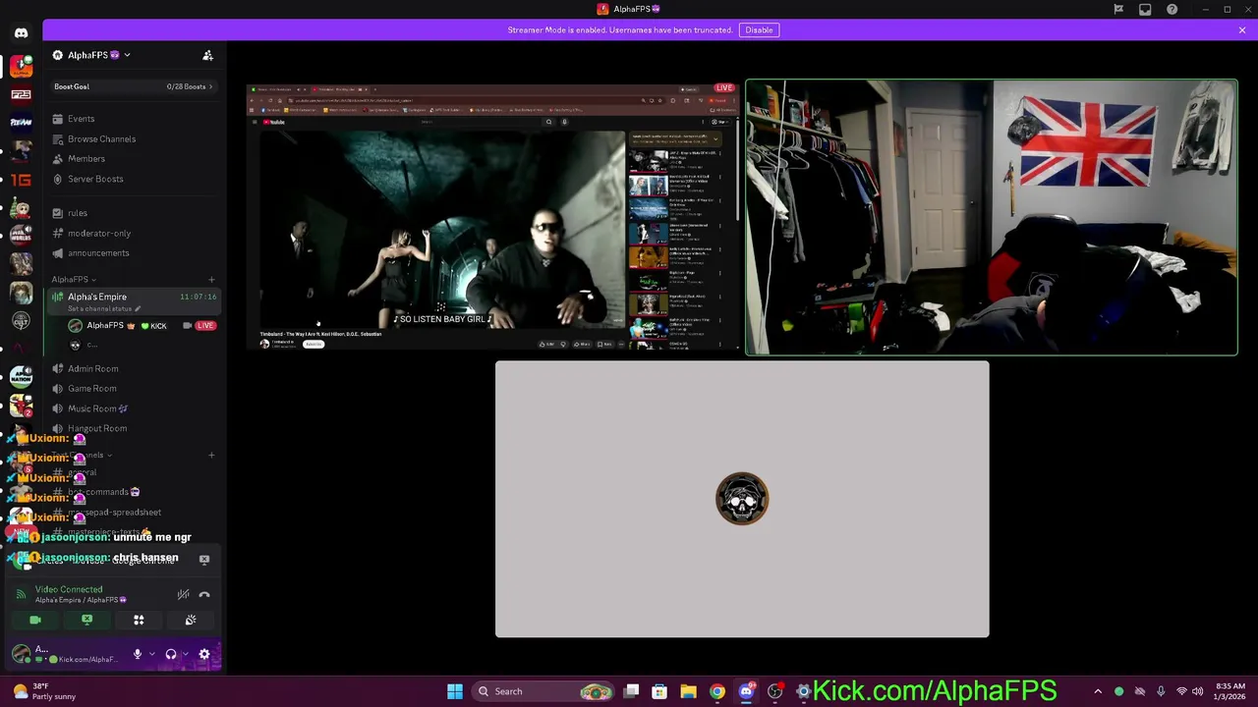The height and width of the screenshot is (707, 1258).
Task: Open user avatar in account panel
Action: [22, 653]
